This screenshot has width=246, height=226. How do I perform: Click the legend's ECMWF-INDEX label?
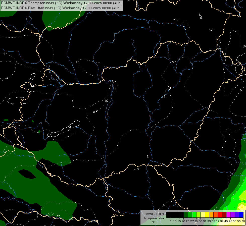pos(153,214)
